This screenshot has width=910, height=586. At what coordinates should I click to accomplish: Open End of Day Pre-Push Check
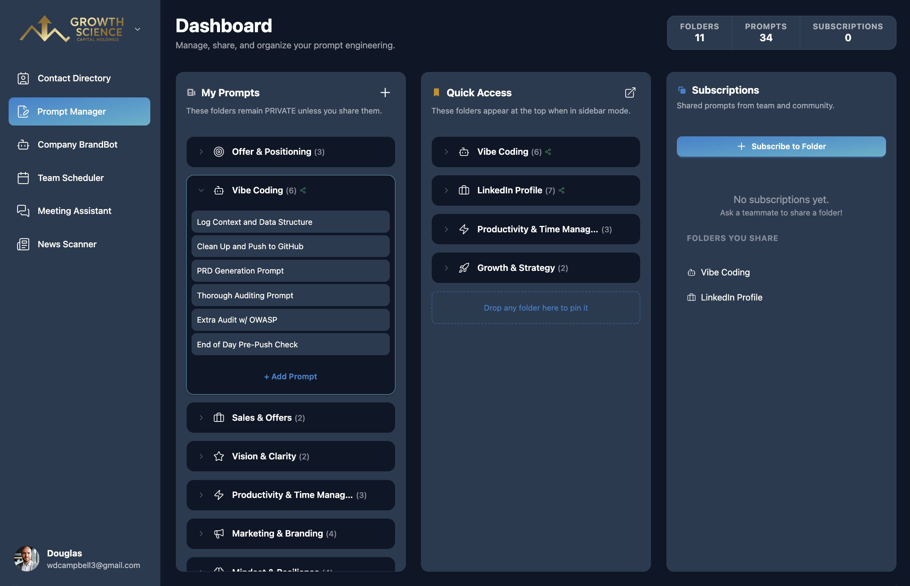click(290, 344)
